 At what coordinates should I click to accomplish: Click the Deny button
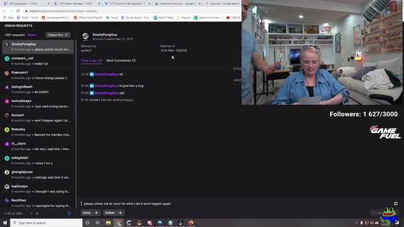(87, 213)
